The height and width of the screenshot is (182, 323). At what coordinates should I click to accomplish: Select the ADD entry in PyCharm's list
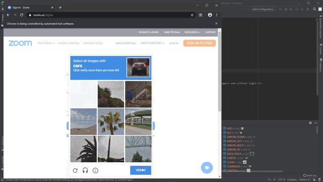[x=234, y=128]
